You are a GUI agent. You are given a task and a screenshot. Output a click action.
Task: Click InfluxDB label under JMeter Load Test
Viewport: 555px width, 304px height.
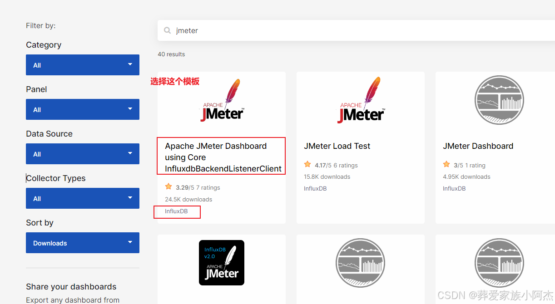point(315,188)
